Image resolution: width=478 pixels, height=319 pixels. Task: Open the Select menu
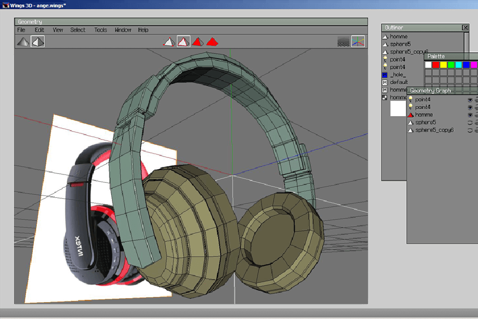click(x=78, y=30)
